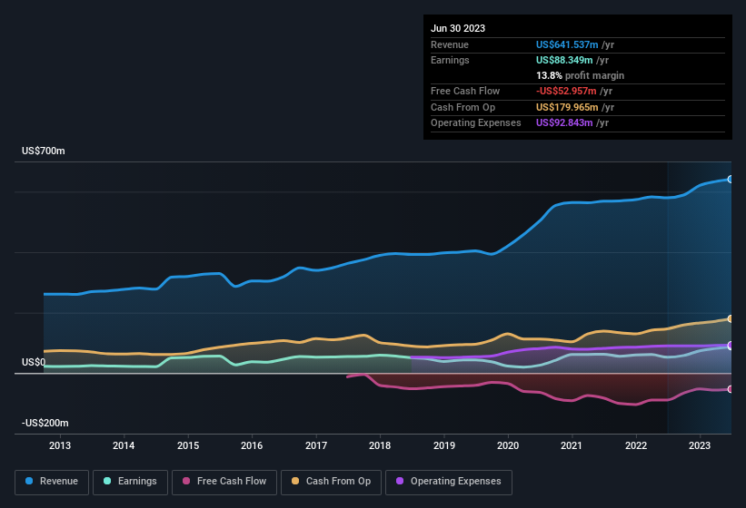Click the Revenue line end marker
746x508 pixels.
click(731, 180)
